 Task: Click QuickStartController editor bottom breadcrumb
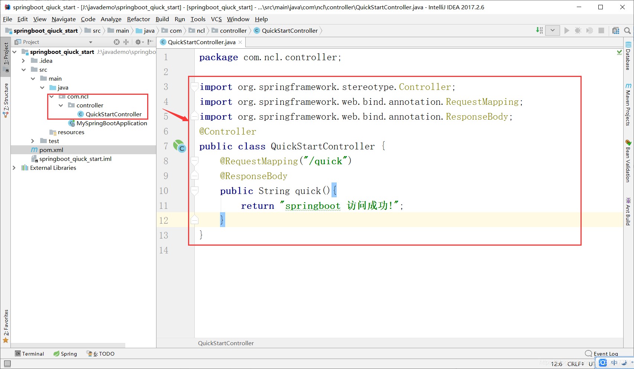coord(226,343)
